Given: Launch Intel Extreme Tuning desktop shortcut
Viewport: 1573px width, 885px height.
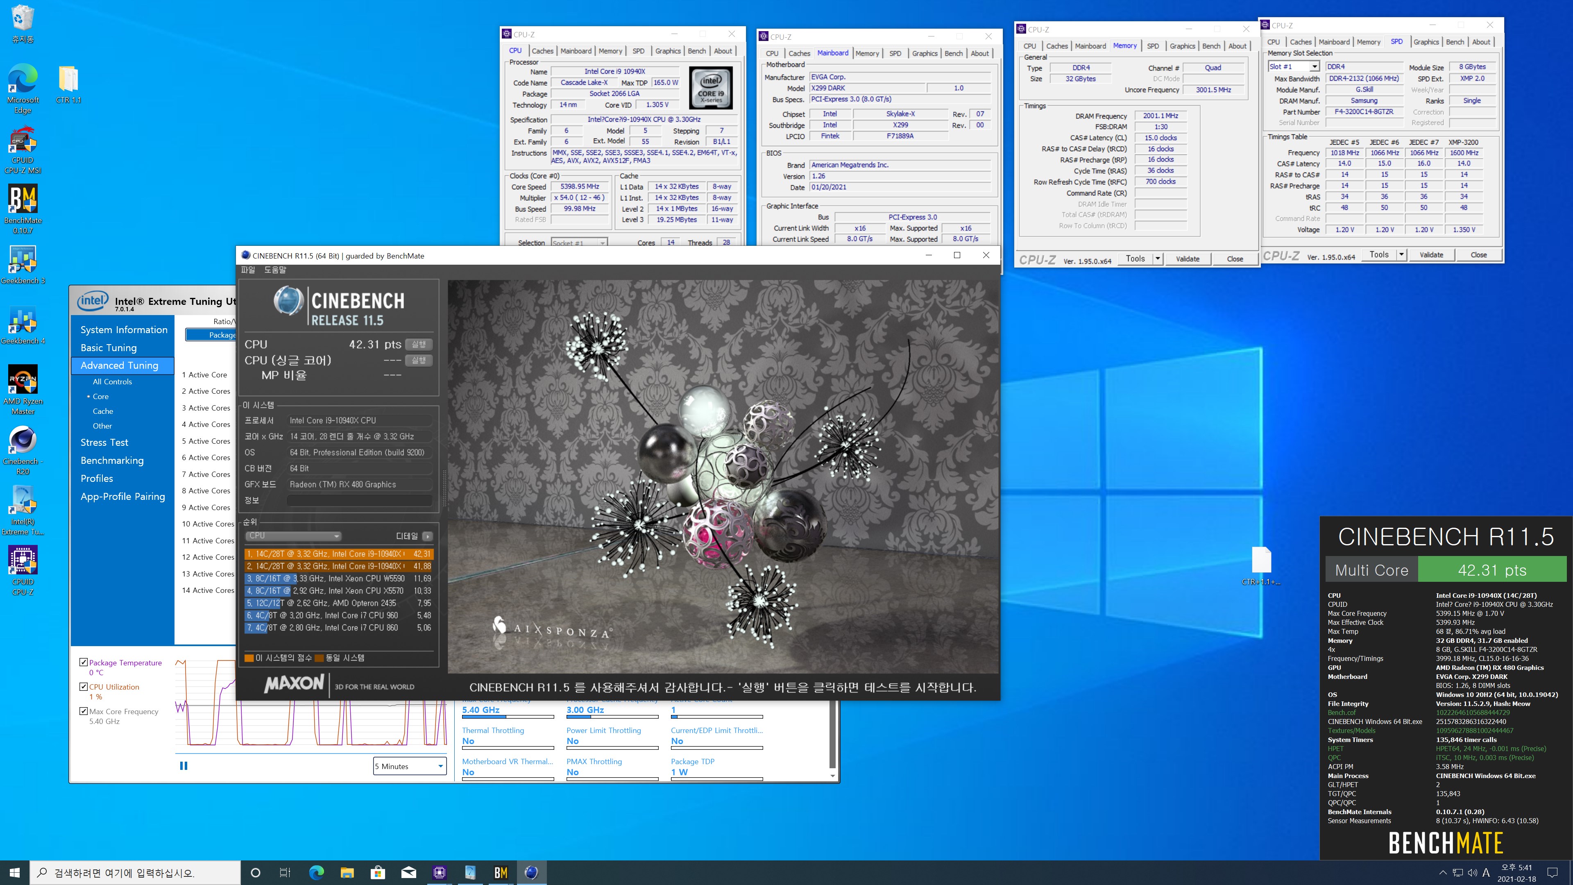Looking at the screenshot, I should [23, 510].
